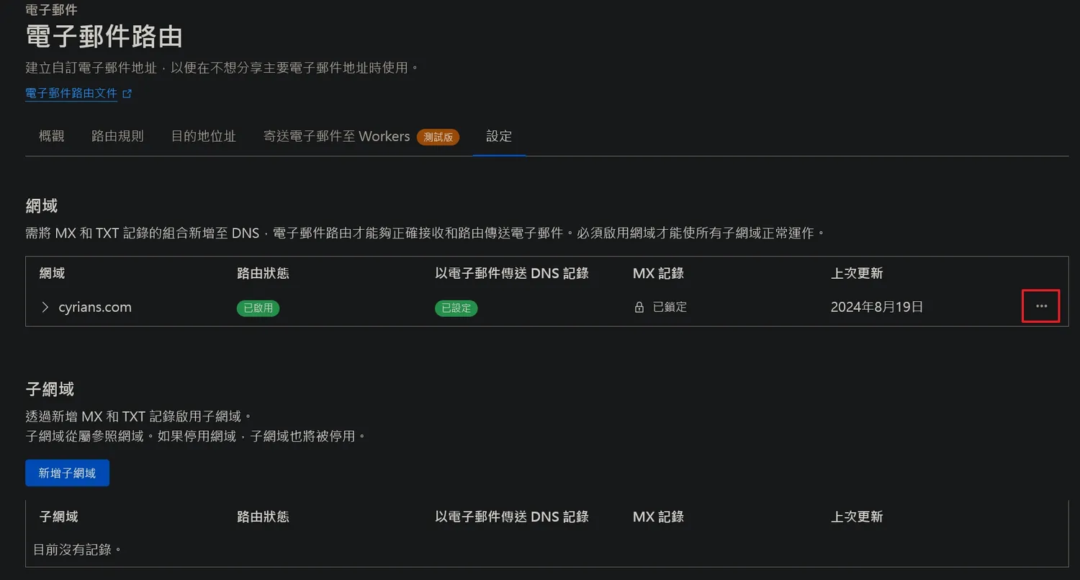Open the 路由規則 tab

pos(117,136)
